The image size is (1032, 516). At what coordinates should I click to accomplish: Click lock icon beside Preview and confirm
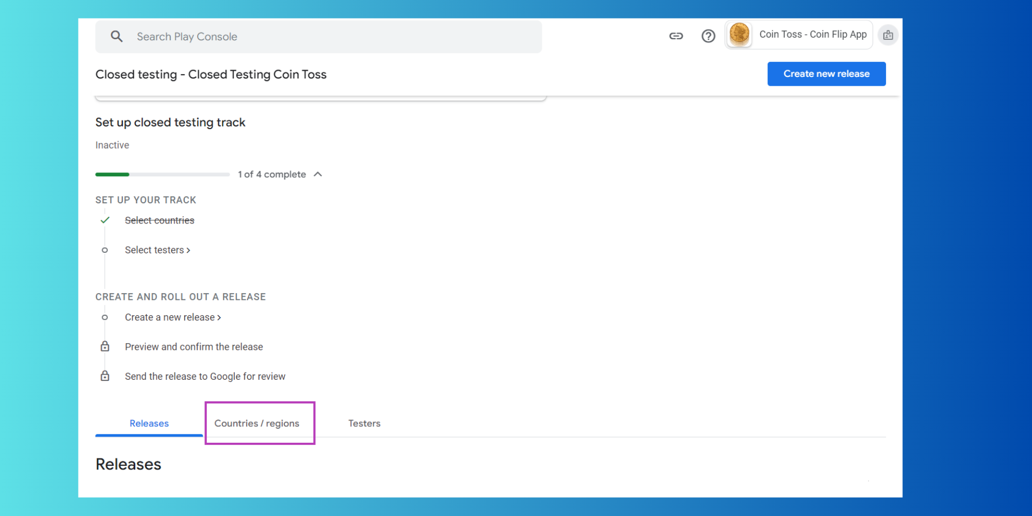pyautogui.click(x=105, y=346)
